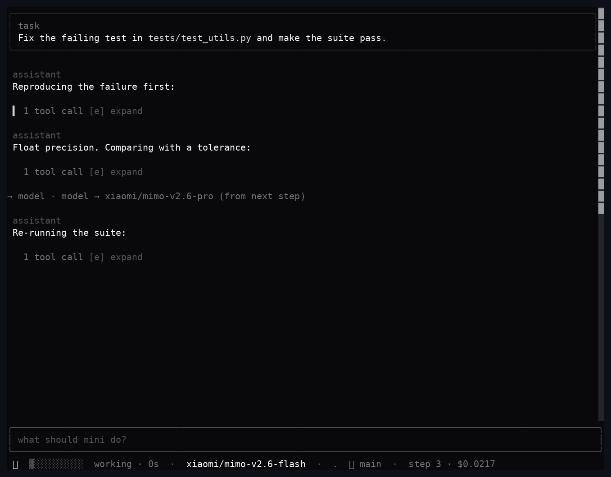Screen dimensions: 611x477
Task: Click "Reproducing the failure first:" message
Action: (x=94, y=87)
